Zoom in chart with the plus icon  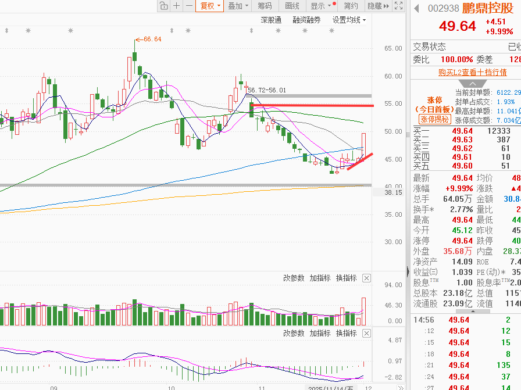(176, 6)
